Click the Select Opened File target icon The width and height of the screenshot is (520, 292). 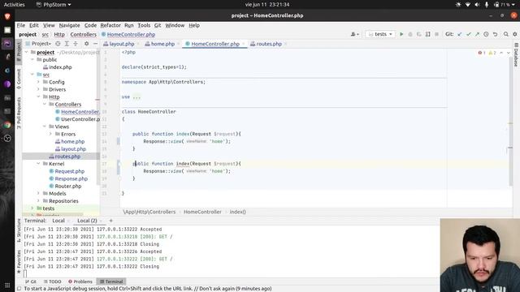click(58, 44)
